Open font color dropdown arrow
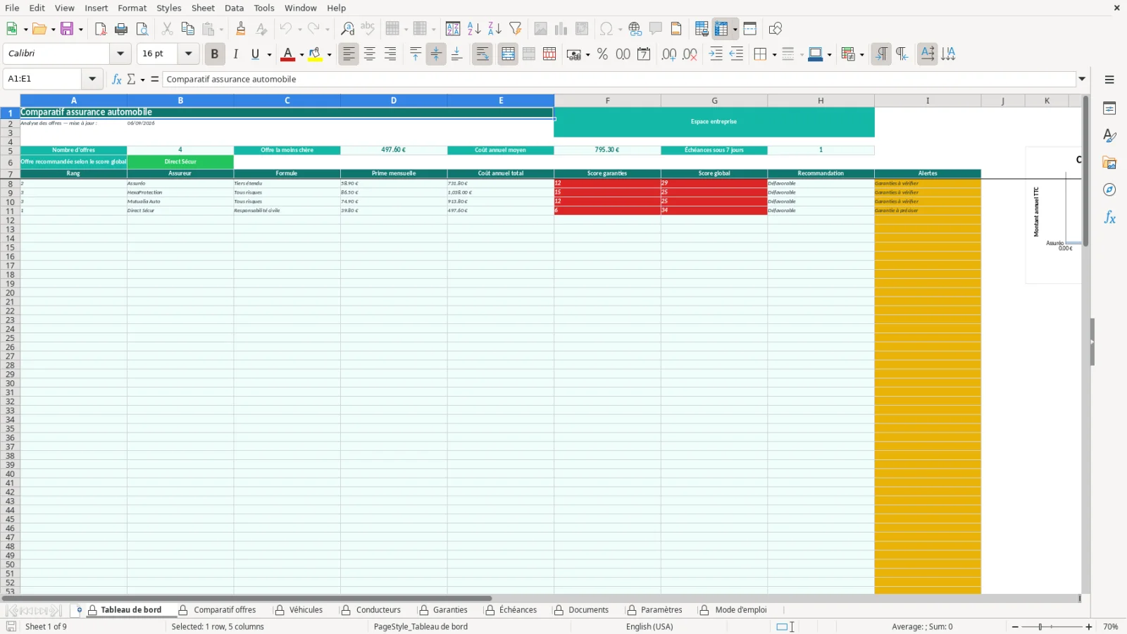 click(301, 54)
